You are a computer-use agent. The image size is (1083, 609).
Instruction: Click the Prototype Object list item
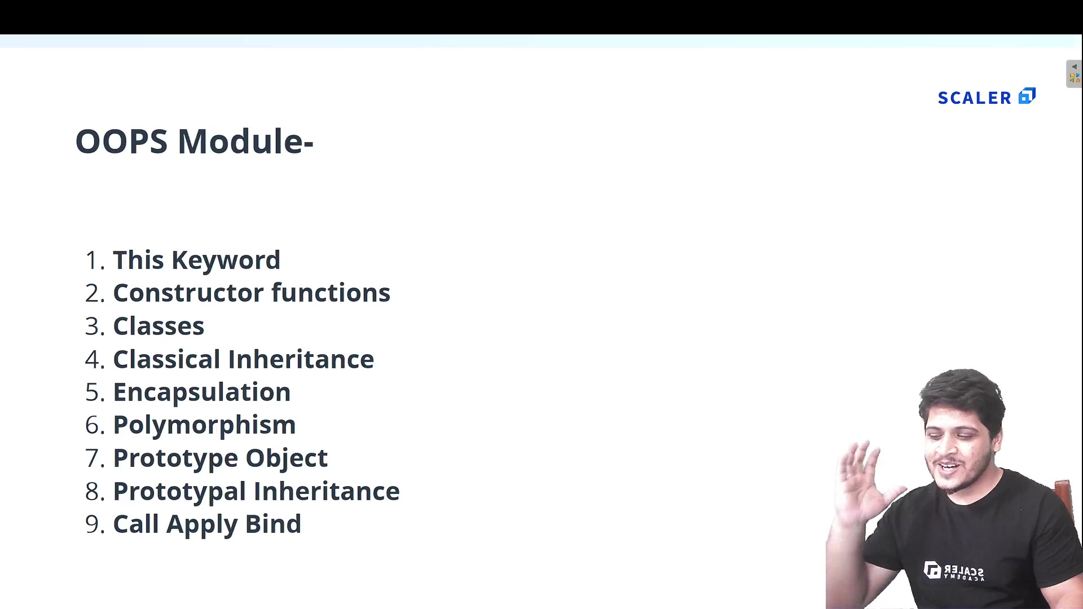221,457
